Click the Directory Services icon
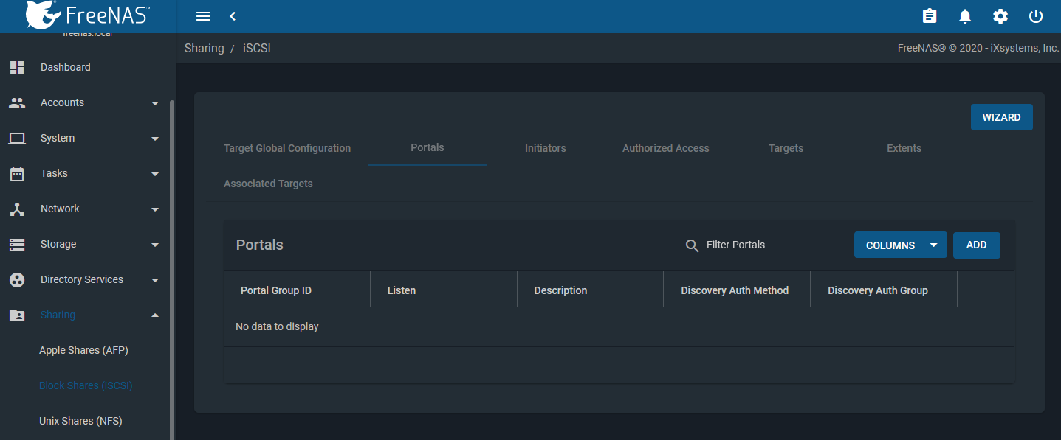This screenshot has height=440, width=1061. pyautogui.click(x=17, y=279)
